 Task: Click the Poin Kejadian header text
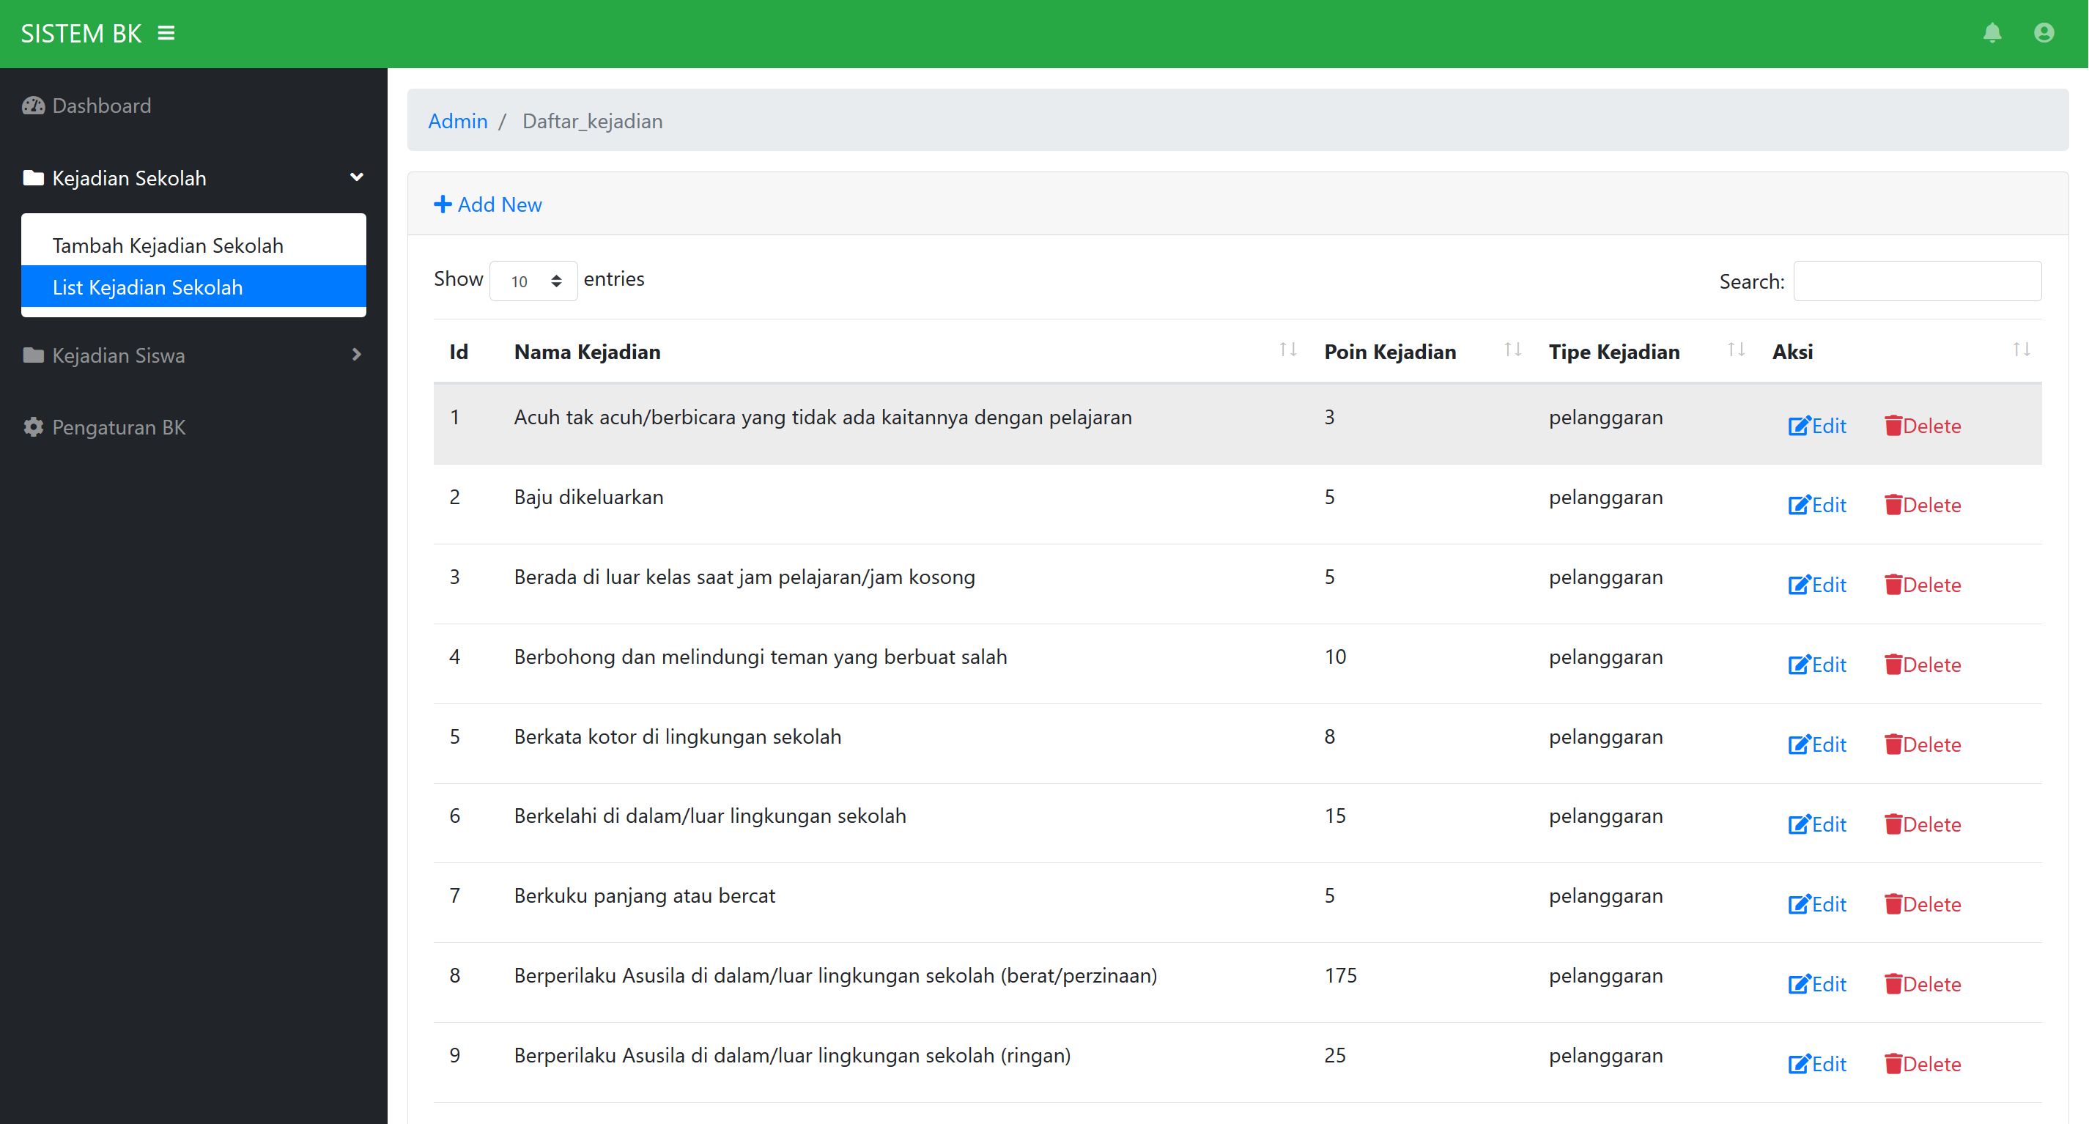tap(1390, 352)
